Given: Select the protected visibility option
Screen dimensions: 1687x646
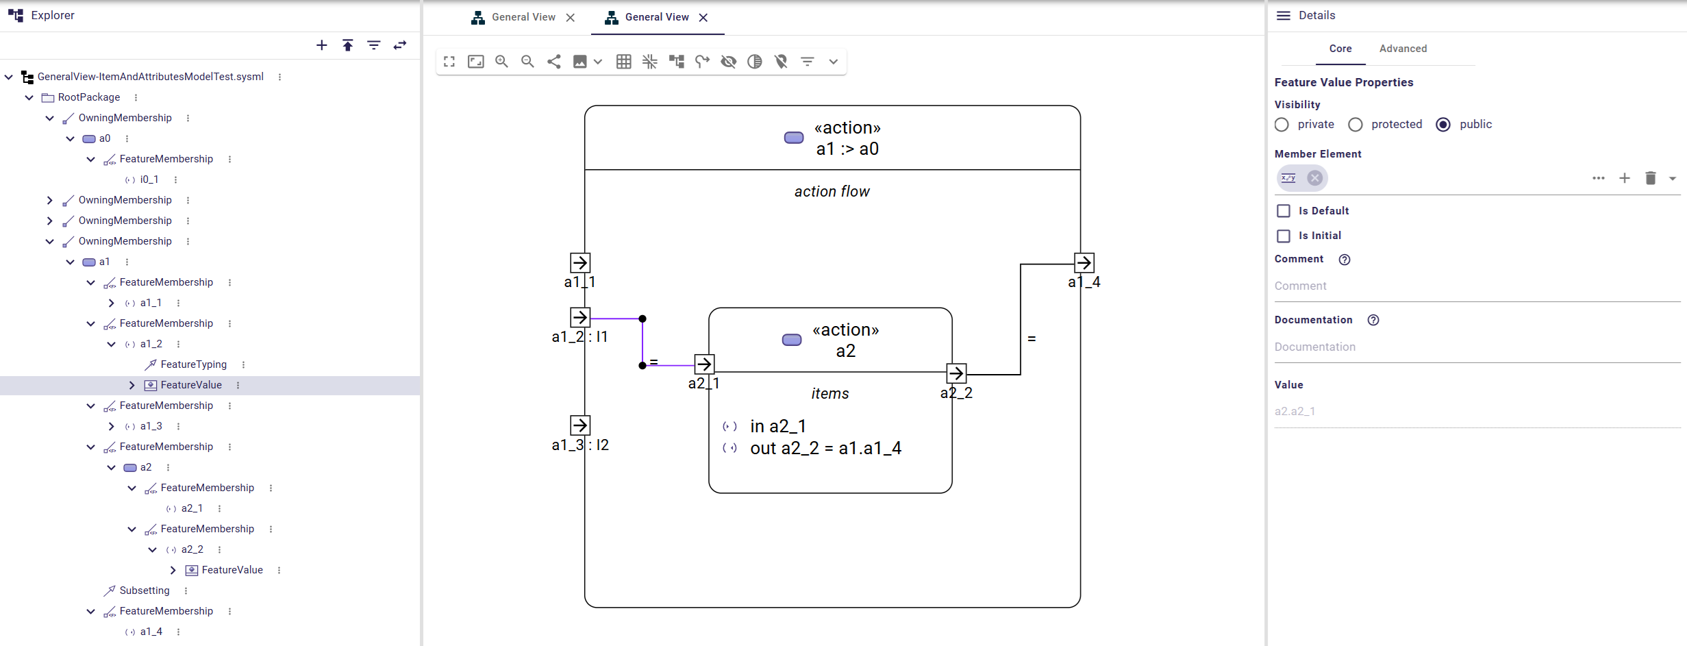Looking at the screenshot, I should coord(1355,124).
